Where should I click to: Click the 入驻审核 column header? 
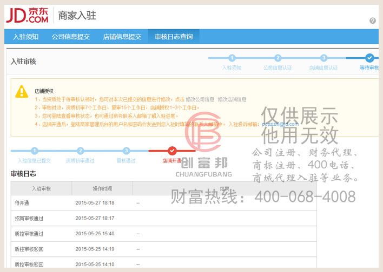pos(41,188)
